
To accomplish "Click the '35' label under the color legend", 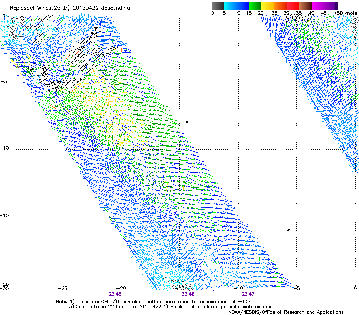I will pos(299,13).
